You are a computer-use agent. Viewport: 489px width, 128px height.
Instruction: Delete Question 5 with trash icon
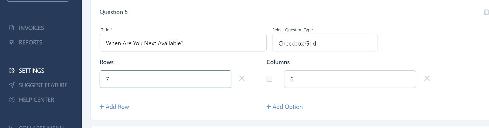[x=486, y=12]
